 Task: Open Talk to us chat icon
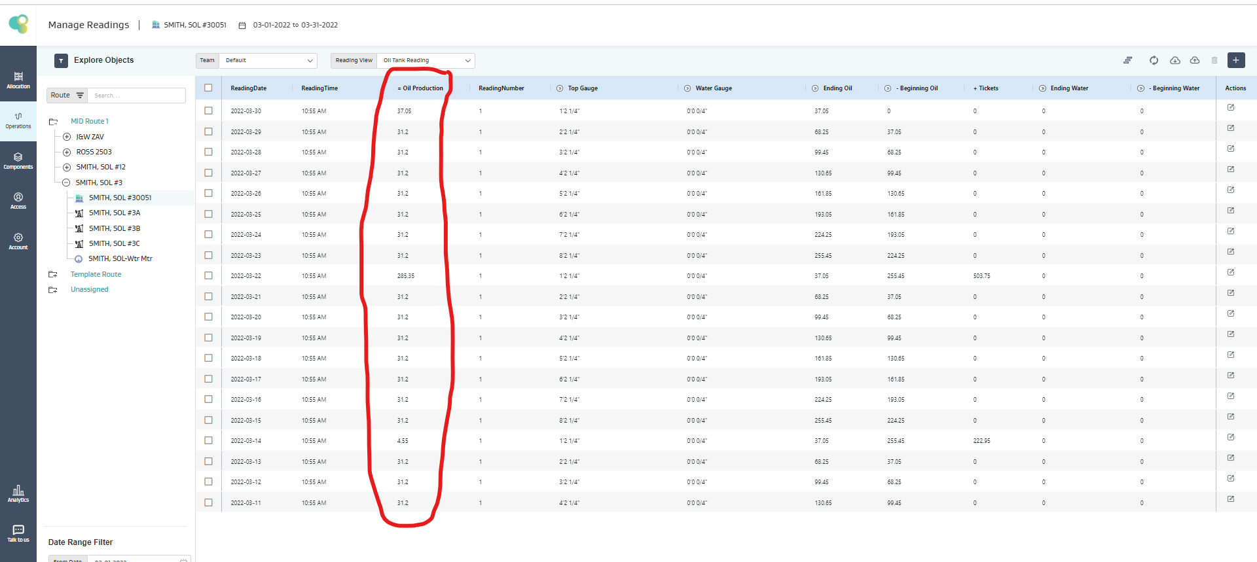click(x=18, y=533)
